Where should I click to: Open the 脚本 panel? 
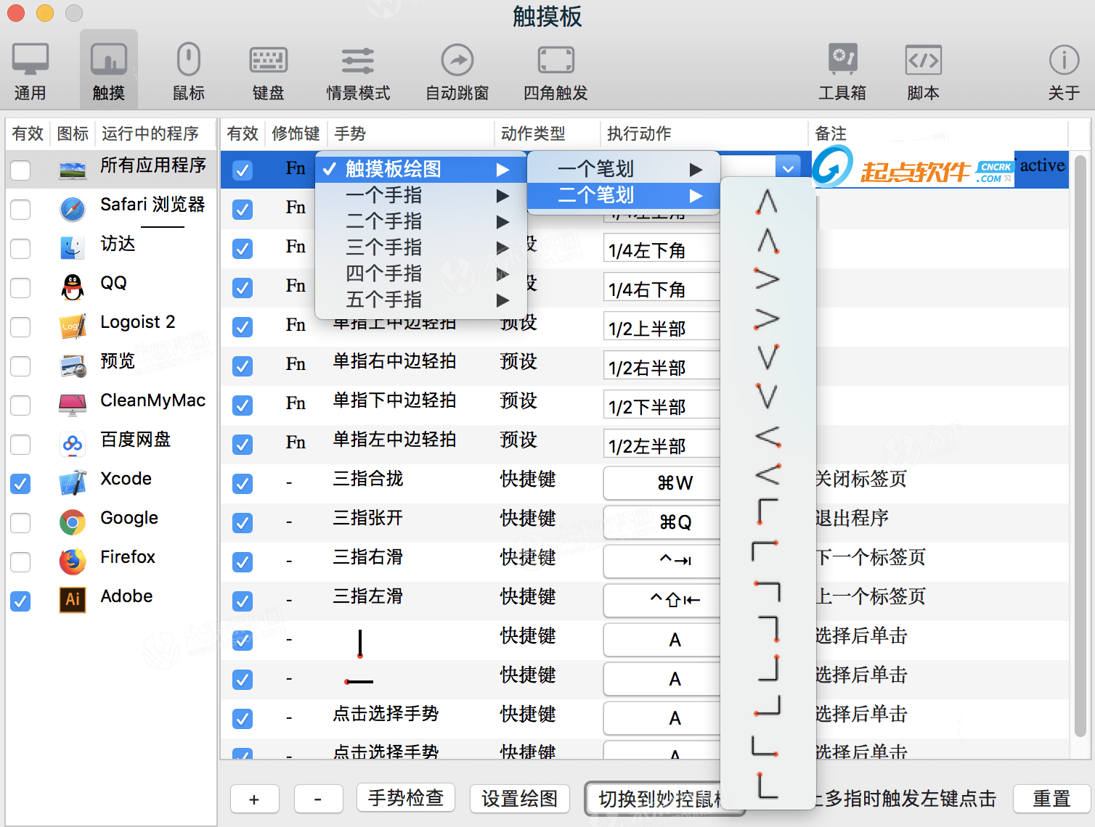coord(922,69)
